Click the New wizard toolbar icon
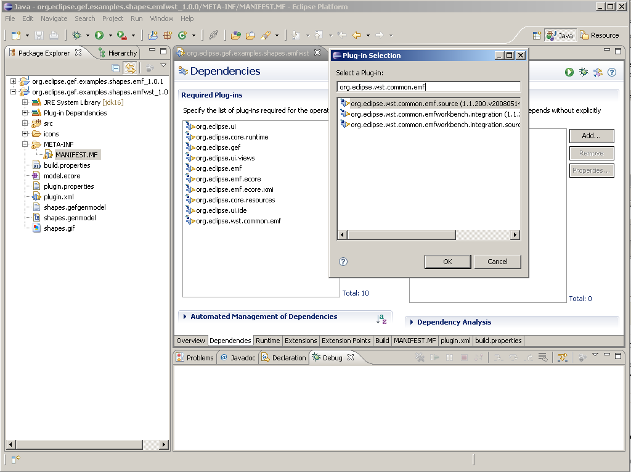Viewport: 631px width, 472px height. tap(16, 36)
